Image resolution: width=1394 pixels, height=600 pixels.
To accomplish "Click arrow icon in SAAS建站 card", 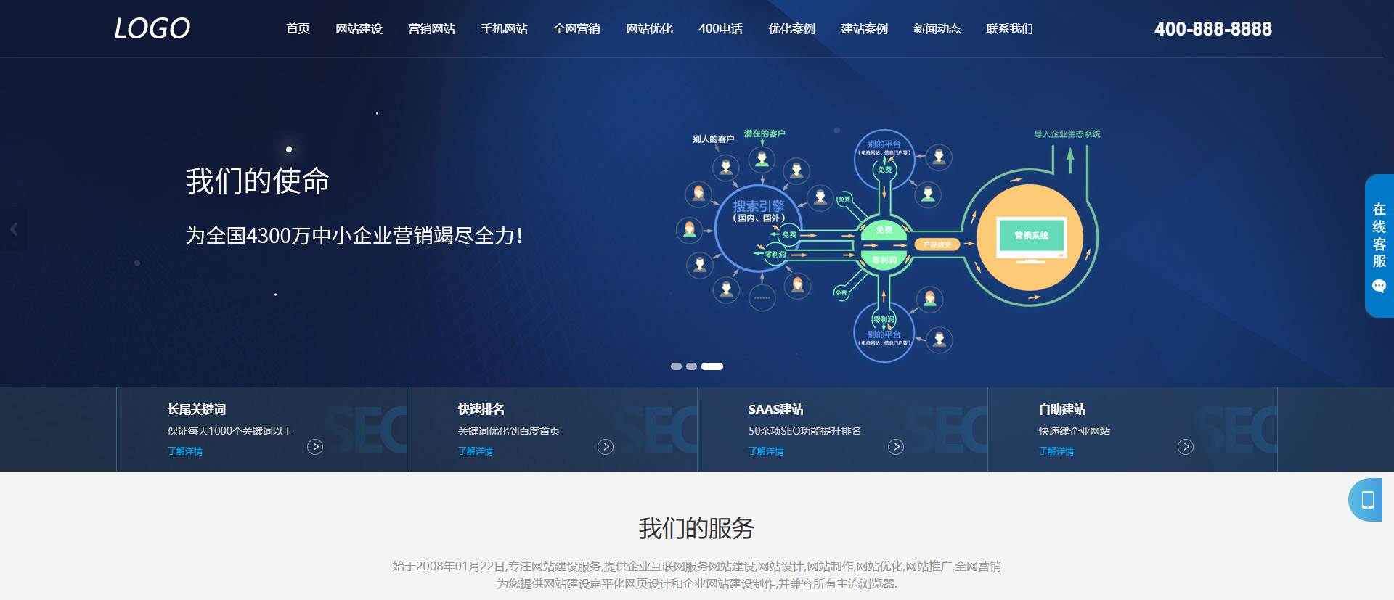I will (x=896, y=447).
